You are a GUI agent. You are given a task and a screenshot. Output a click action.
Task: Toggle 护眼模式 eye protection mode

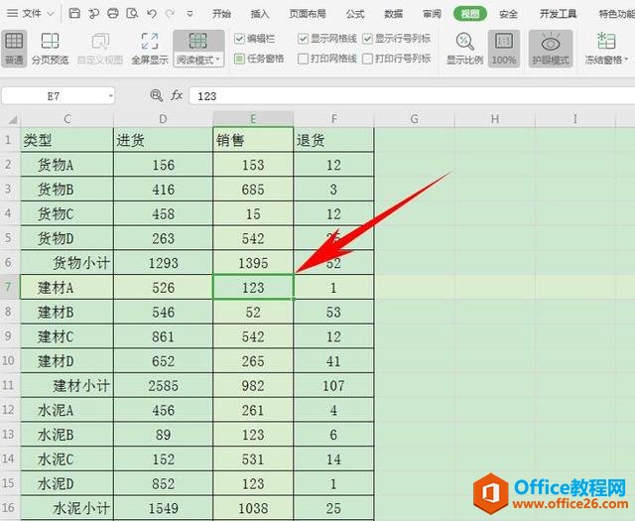pyautogui.click(x=551, y=49)
